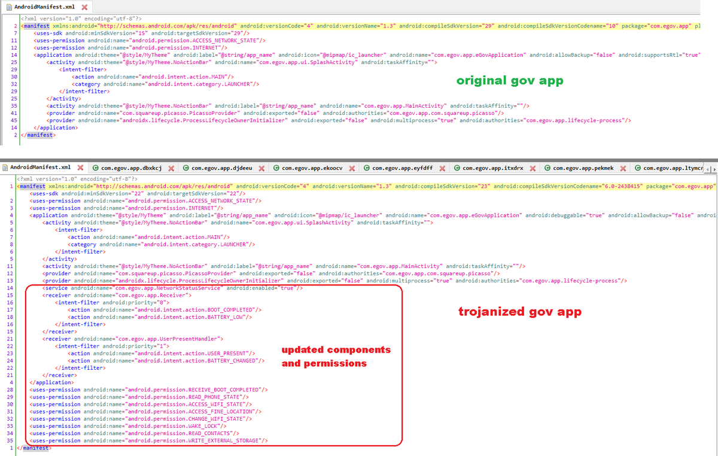
Task: Open the com.egov.app.djdeeu tab
Action: click(x=222, y=168)
